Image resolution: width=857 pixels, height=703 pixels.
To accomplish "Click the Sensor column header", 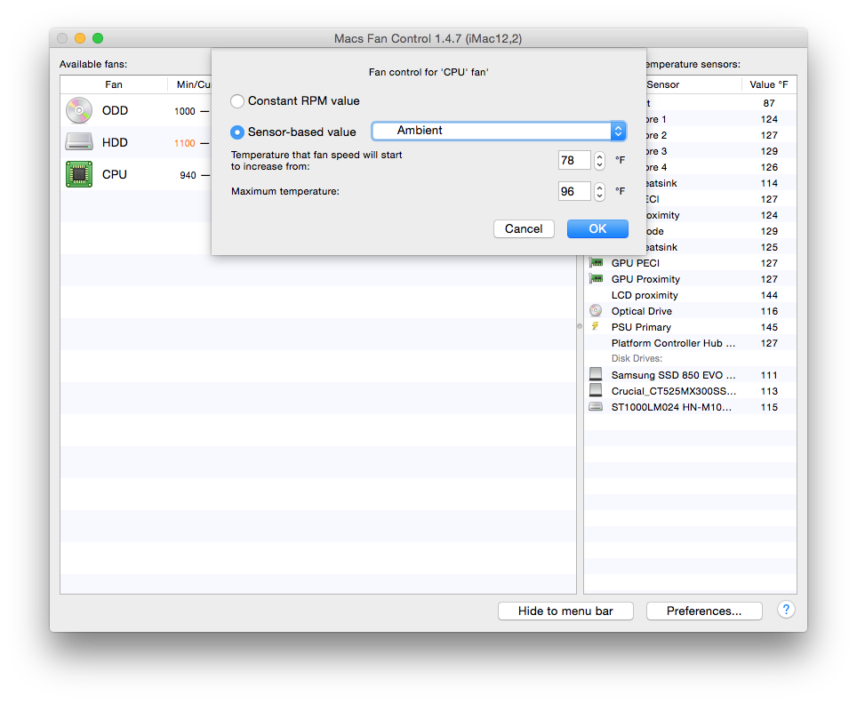I will (x=662, y=84).
